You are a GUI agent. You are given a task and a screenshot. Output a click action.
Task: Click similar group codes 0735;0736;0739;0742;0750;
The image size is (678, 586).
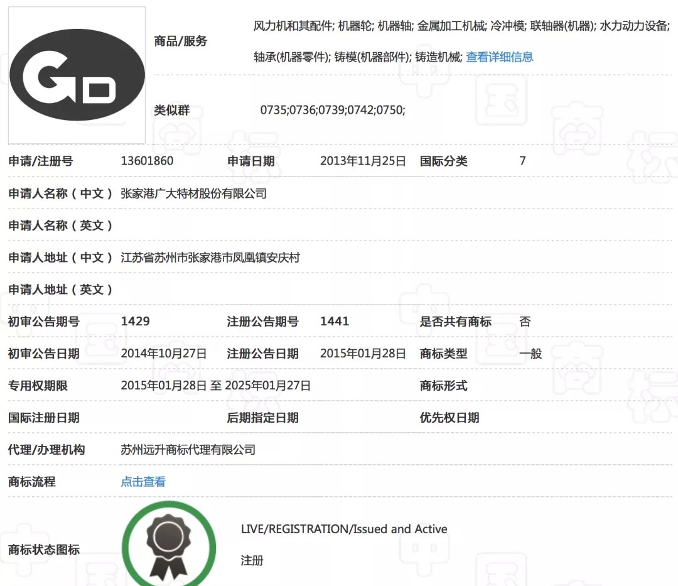333,110
